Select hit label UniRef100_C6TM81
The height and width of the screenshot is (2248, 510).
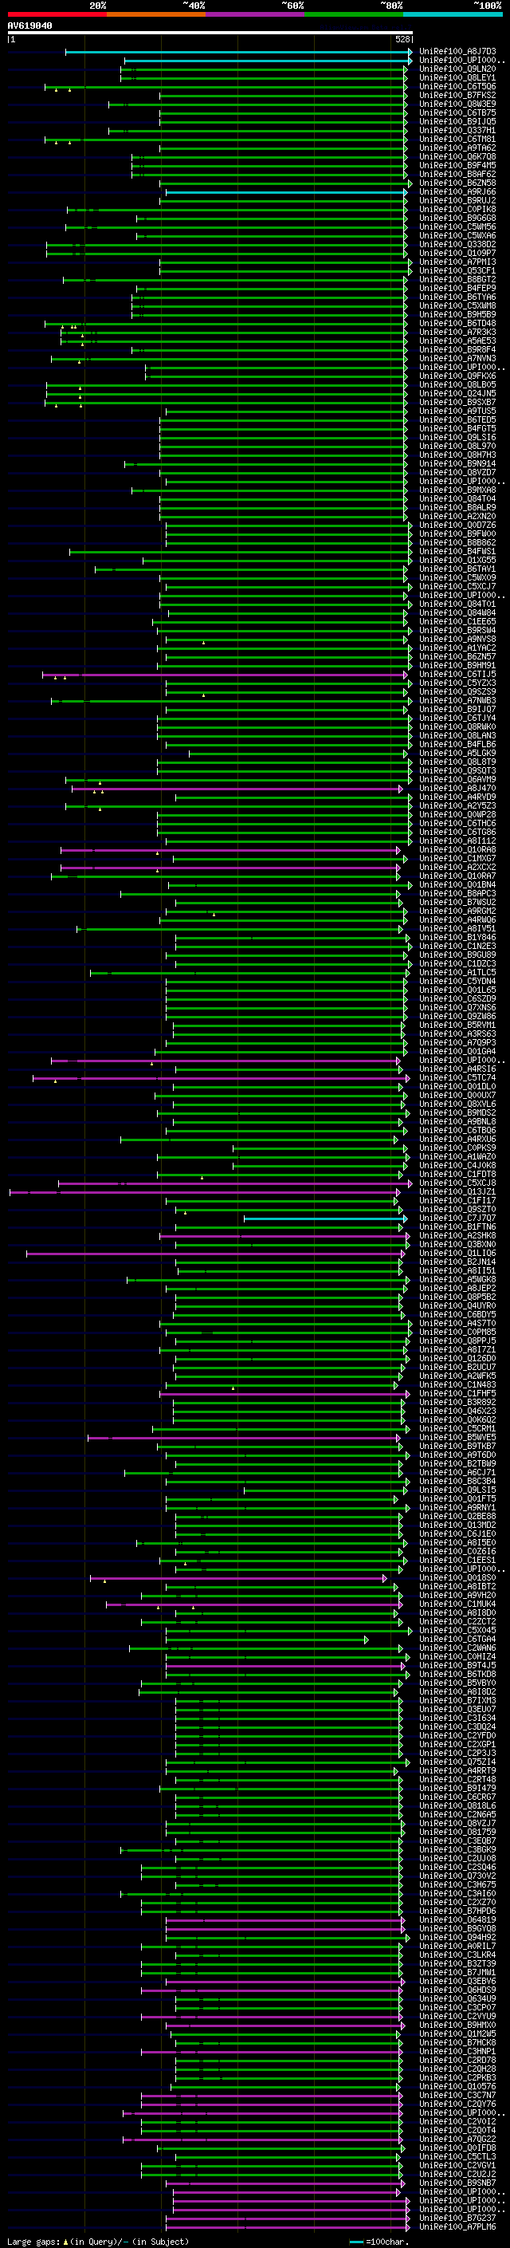(x=457, y=140)
